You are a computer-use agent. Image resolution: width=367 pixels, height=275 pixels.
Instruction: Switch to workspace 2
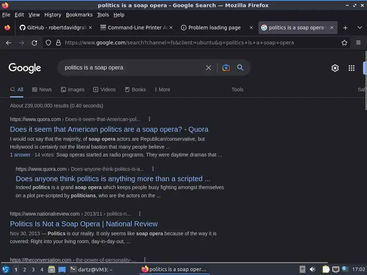[x=25, y=270]
